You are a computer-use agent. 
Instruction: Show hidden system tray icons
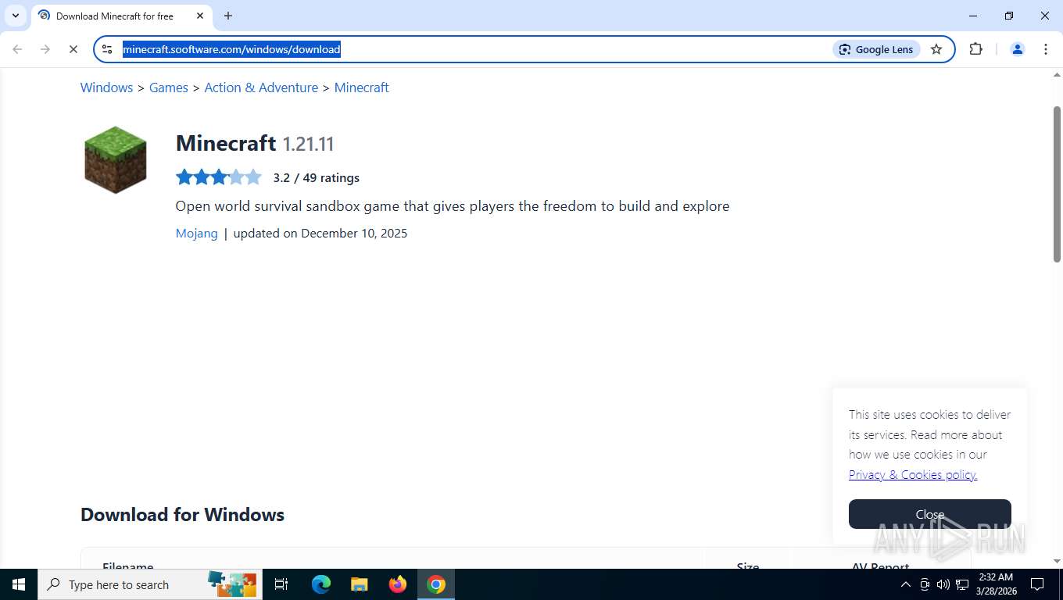pyautogui.click(x=905, y=584)
